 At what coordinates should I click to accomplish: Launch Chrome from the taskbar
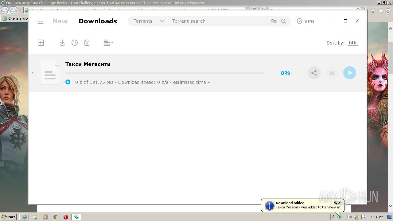click(x=56, y=217)
